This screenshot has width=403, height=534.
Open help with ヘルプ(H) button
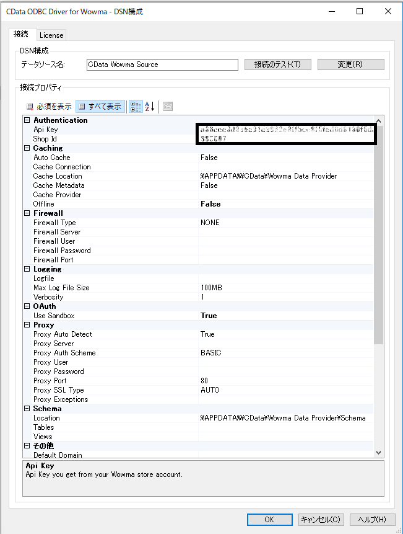[x=373, y=519]
